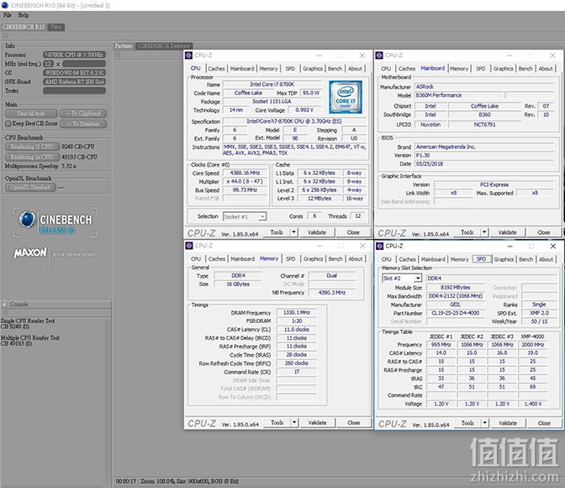Click Multiple CPU Render Test console line
Screen dimensions: 565x488
30,338
